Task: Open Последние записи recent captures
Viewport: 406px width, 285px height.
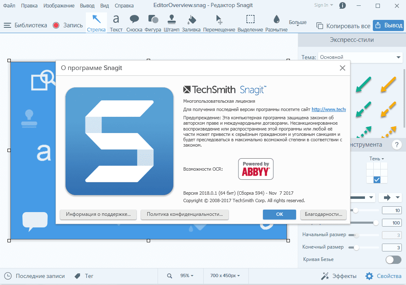Action: click(35, 276)
